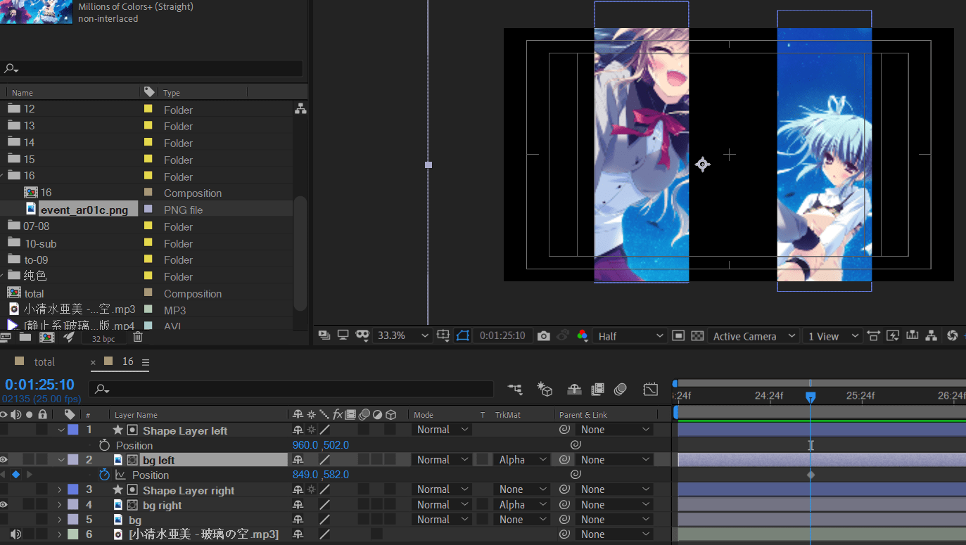
Task: Click the Primary Viewer monitor icon
Action: pyautogui.click(x=343, y=335)
